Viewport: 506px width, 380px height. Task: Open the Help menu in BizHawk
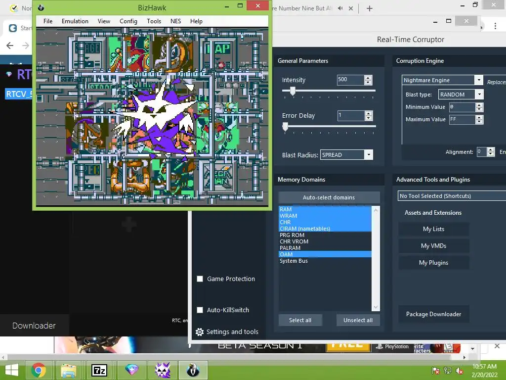pos(196,21)
